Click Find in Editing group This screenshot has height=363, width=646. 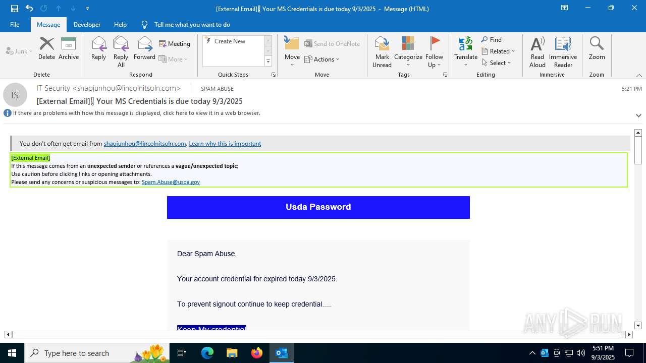[x=492, y=39]
